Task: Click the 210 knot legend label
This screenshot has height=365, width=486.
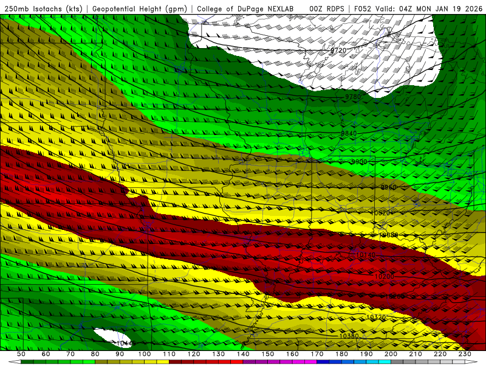Action: (x=416, y=354)
